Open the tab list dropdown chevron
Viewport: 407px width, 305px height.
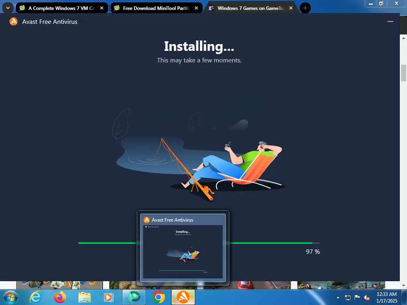click(8, 8)
